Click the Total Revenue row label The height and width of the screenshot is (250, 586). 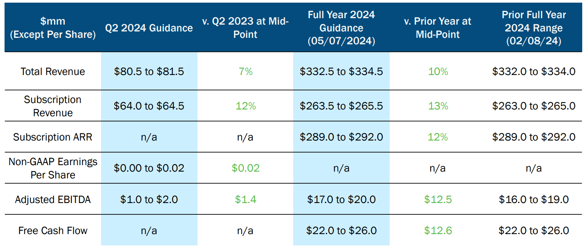(x=53, y=72)
